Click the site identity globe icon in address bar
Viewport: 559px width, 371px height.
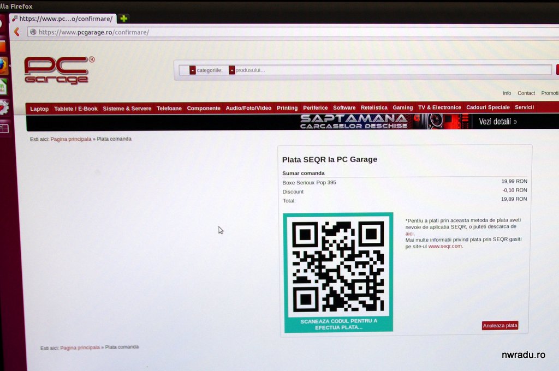point(33,32)
